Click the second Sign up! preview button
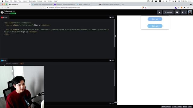Image resolution: width=193 pixels, height=108 pixels. 155,26
